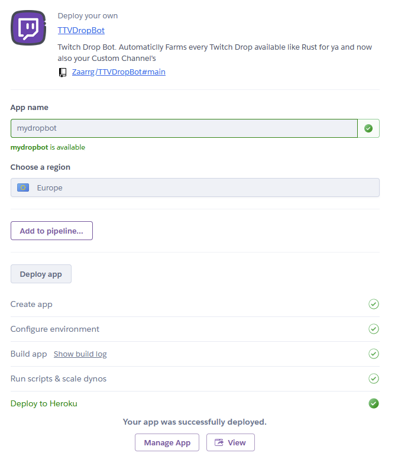Click the Configure environment success checkmark
Viewport: 398px width, 456px height.
(373, 329)
